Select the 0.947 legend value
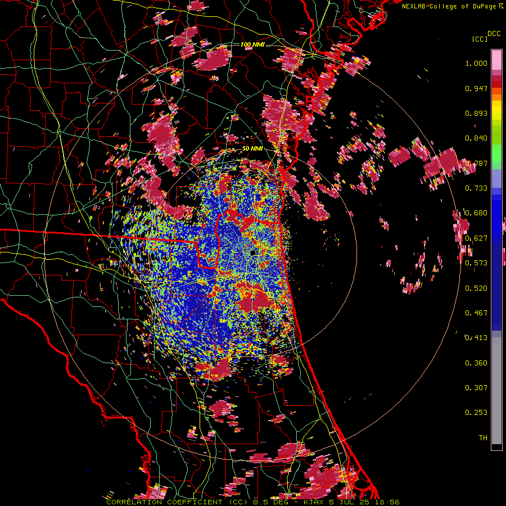The width and height of the screenshot is (506, 506). coord(476,88)
